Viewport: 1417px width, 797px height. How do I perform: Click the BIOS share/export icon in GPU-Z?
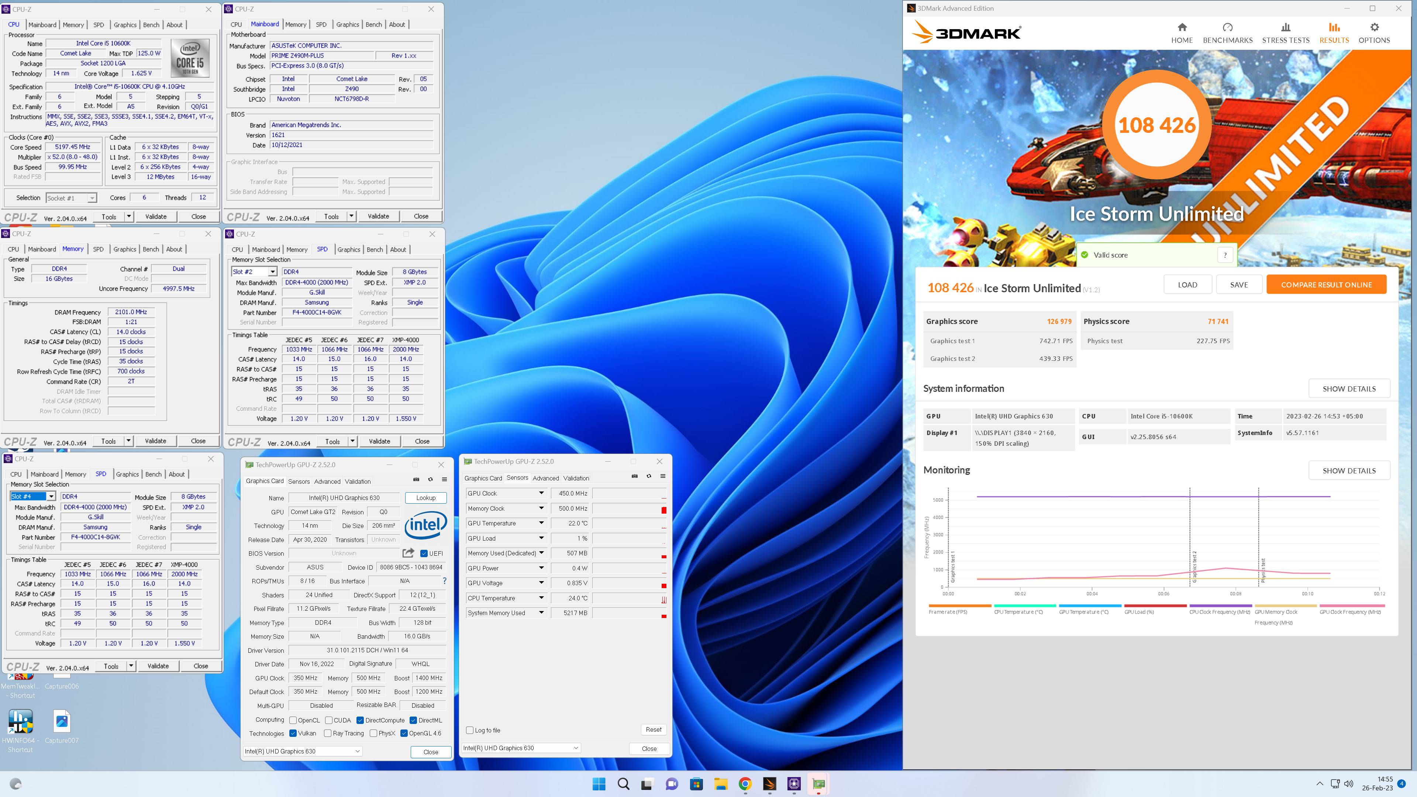408,553
